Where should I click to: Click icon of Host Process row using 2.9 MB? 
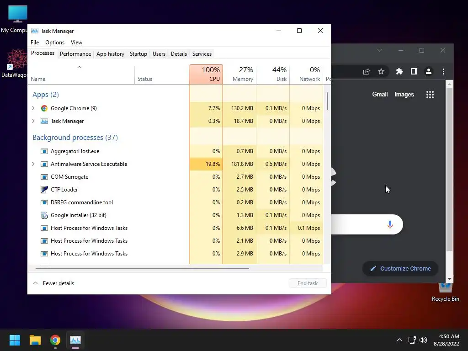click(x=44, y=254)
